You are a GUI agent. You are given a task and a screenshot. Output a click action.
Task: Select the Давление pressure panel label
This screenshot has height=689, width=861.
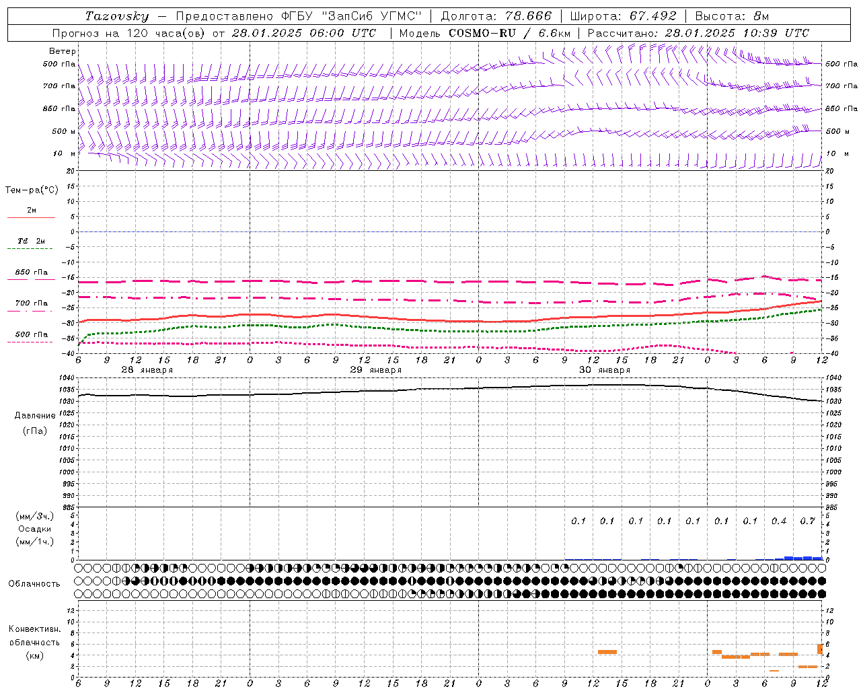click(x=35, y=416)
